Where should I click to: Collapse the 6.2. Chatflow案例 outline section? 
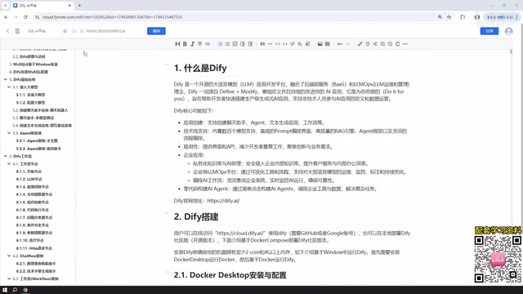(x=9, y=256)
